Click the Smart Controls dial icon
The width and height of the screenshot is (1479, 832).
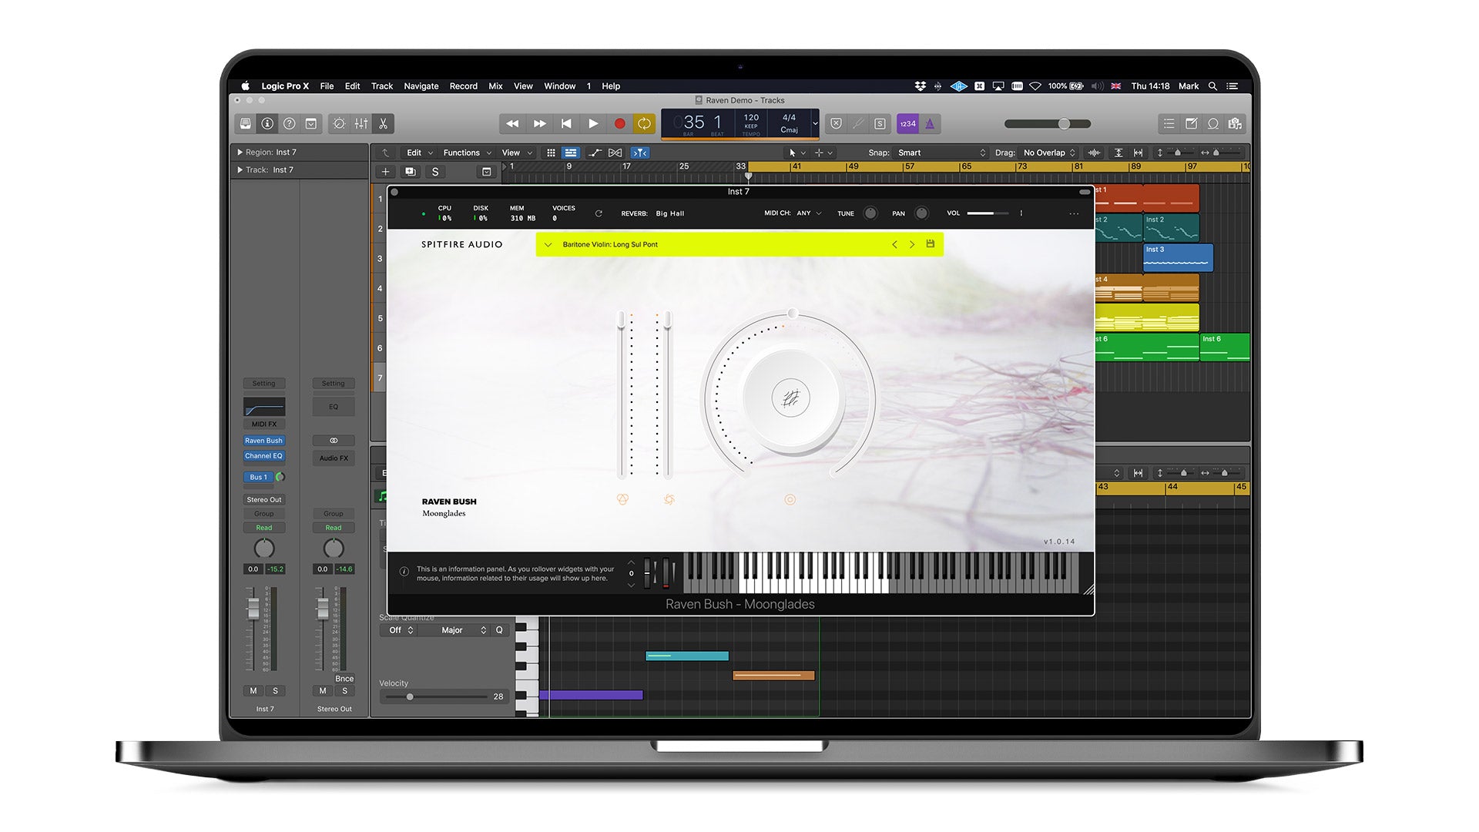(339, 123)
